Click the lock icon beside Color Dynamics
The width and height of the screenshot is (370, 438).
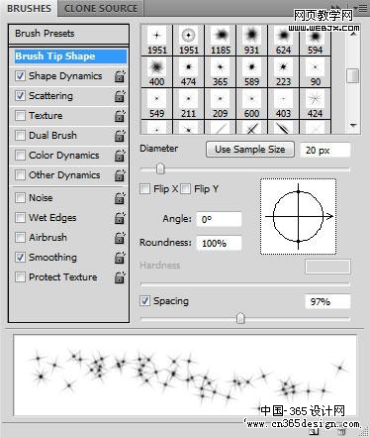point(120,156)
